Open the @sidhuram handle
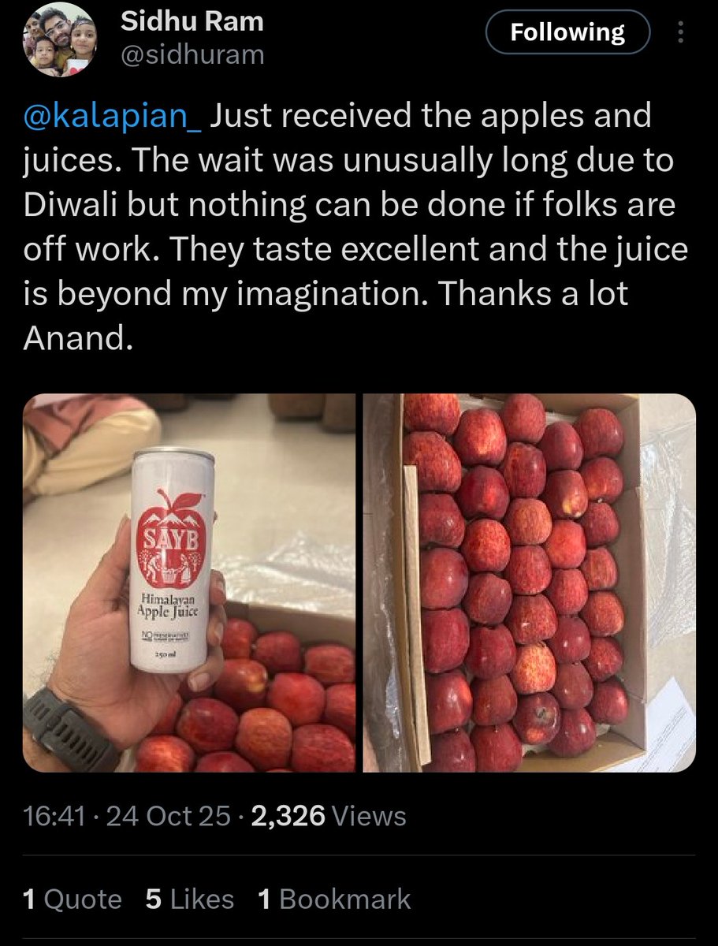The image size is (718, 946). [192, 54]
